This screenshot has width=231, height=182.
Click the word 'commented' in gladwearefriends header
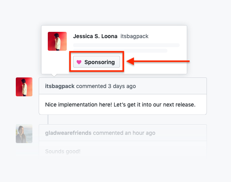pos(108,133)
